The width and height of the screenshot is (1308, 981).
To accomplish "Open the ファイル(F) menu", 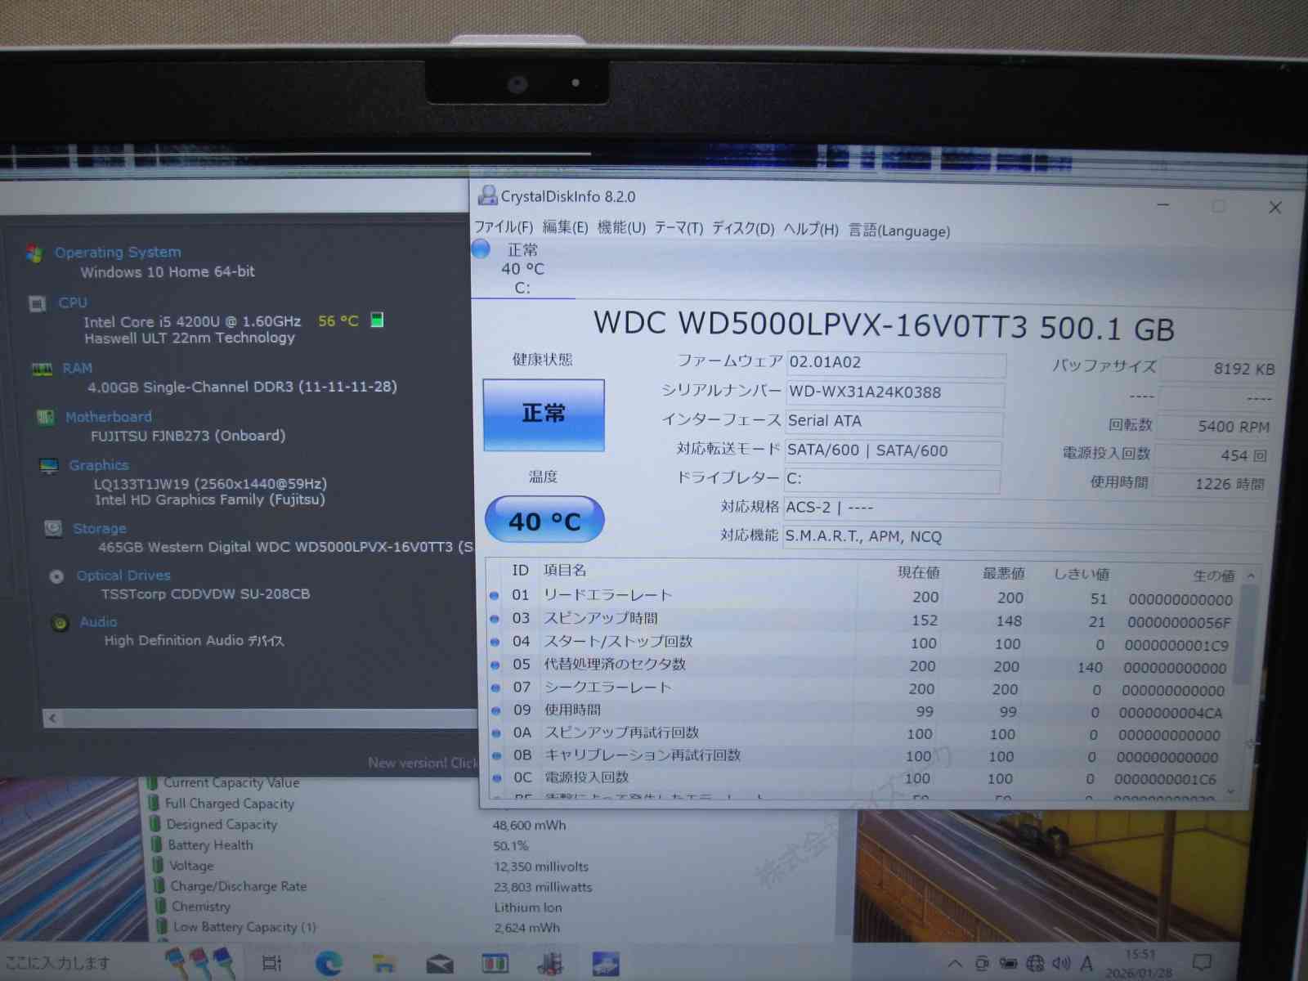I will pos(504,227).
